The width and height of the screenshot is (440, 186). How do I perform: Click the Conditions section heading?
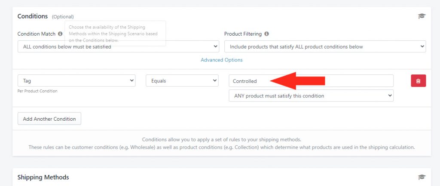tap(33, 16)
